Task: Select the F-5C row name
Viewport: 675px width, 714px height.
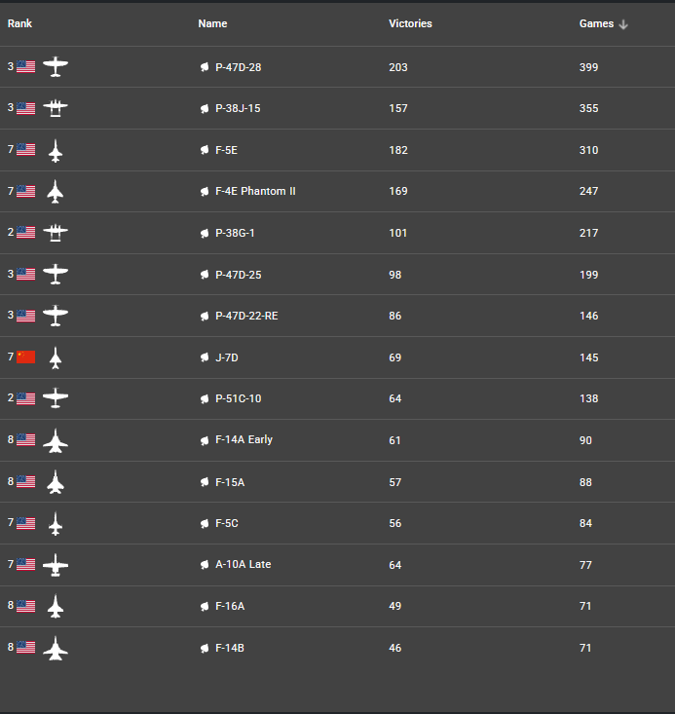Action: (226, 523)
